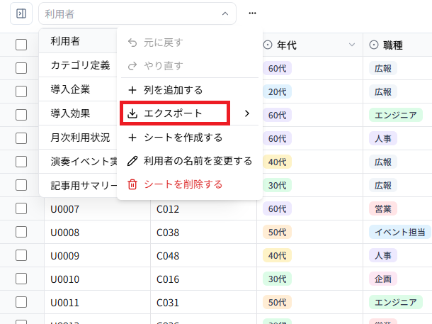Select 演奏イベント sheet

click(x=78, y=162)
